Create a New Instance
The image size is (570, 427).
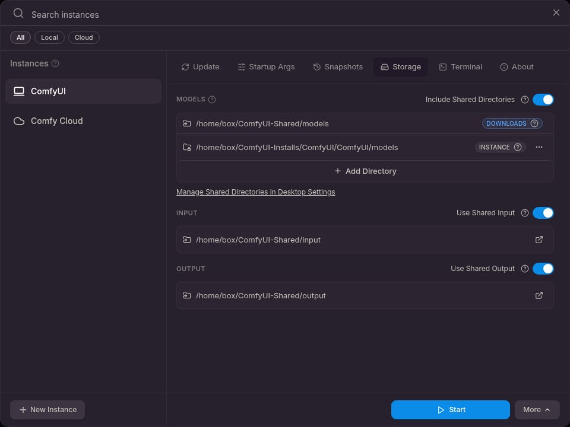point(47,410)
